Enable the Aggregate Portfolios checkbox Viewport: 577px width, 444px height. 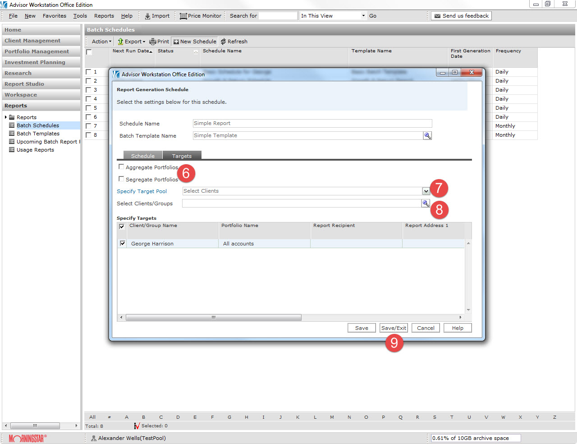tap(121, 167)
